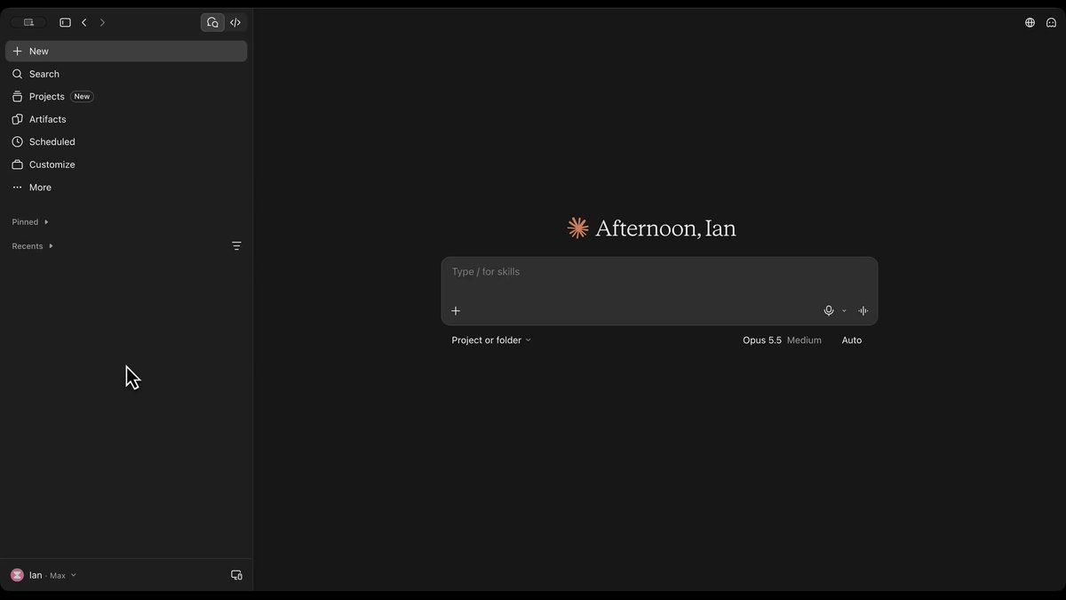
Task: Click the plus attachment button in prompt box
Action: [456, 311]
